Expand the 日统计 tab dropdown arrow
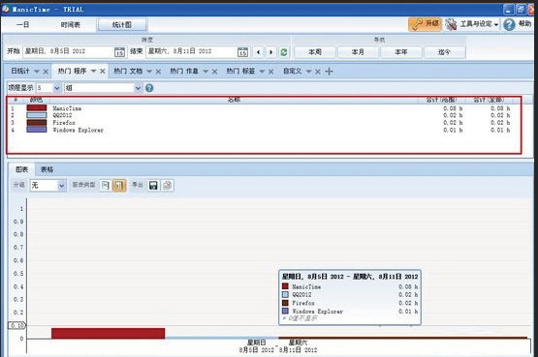 pos(37,72)
